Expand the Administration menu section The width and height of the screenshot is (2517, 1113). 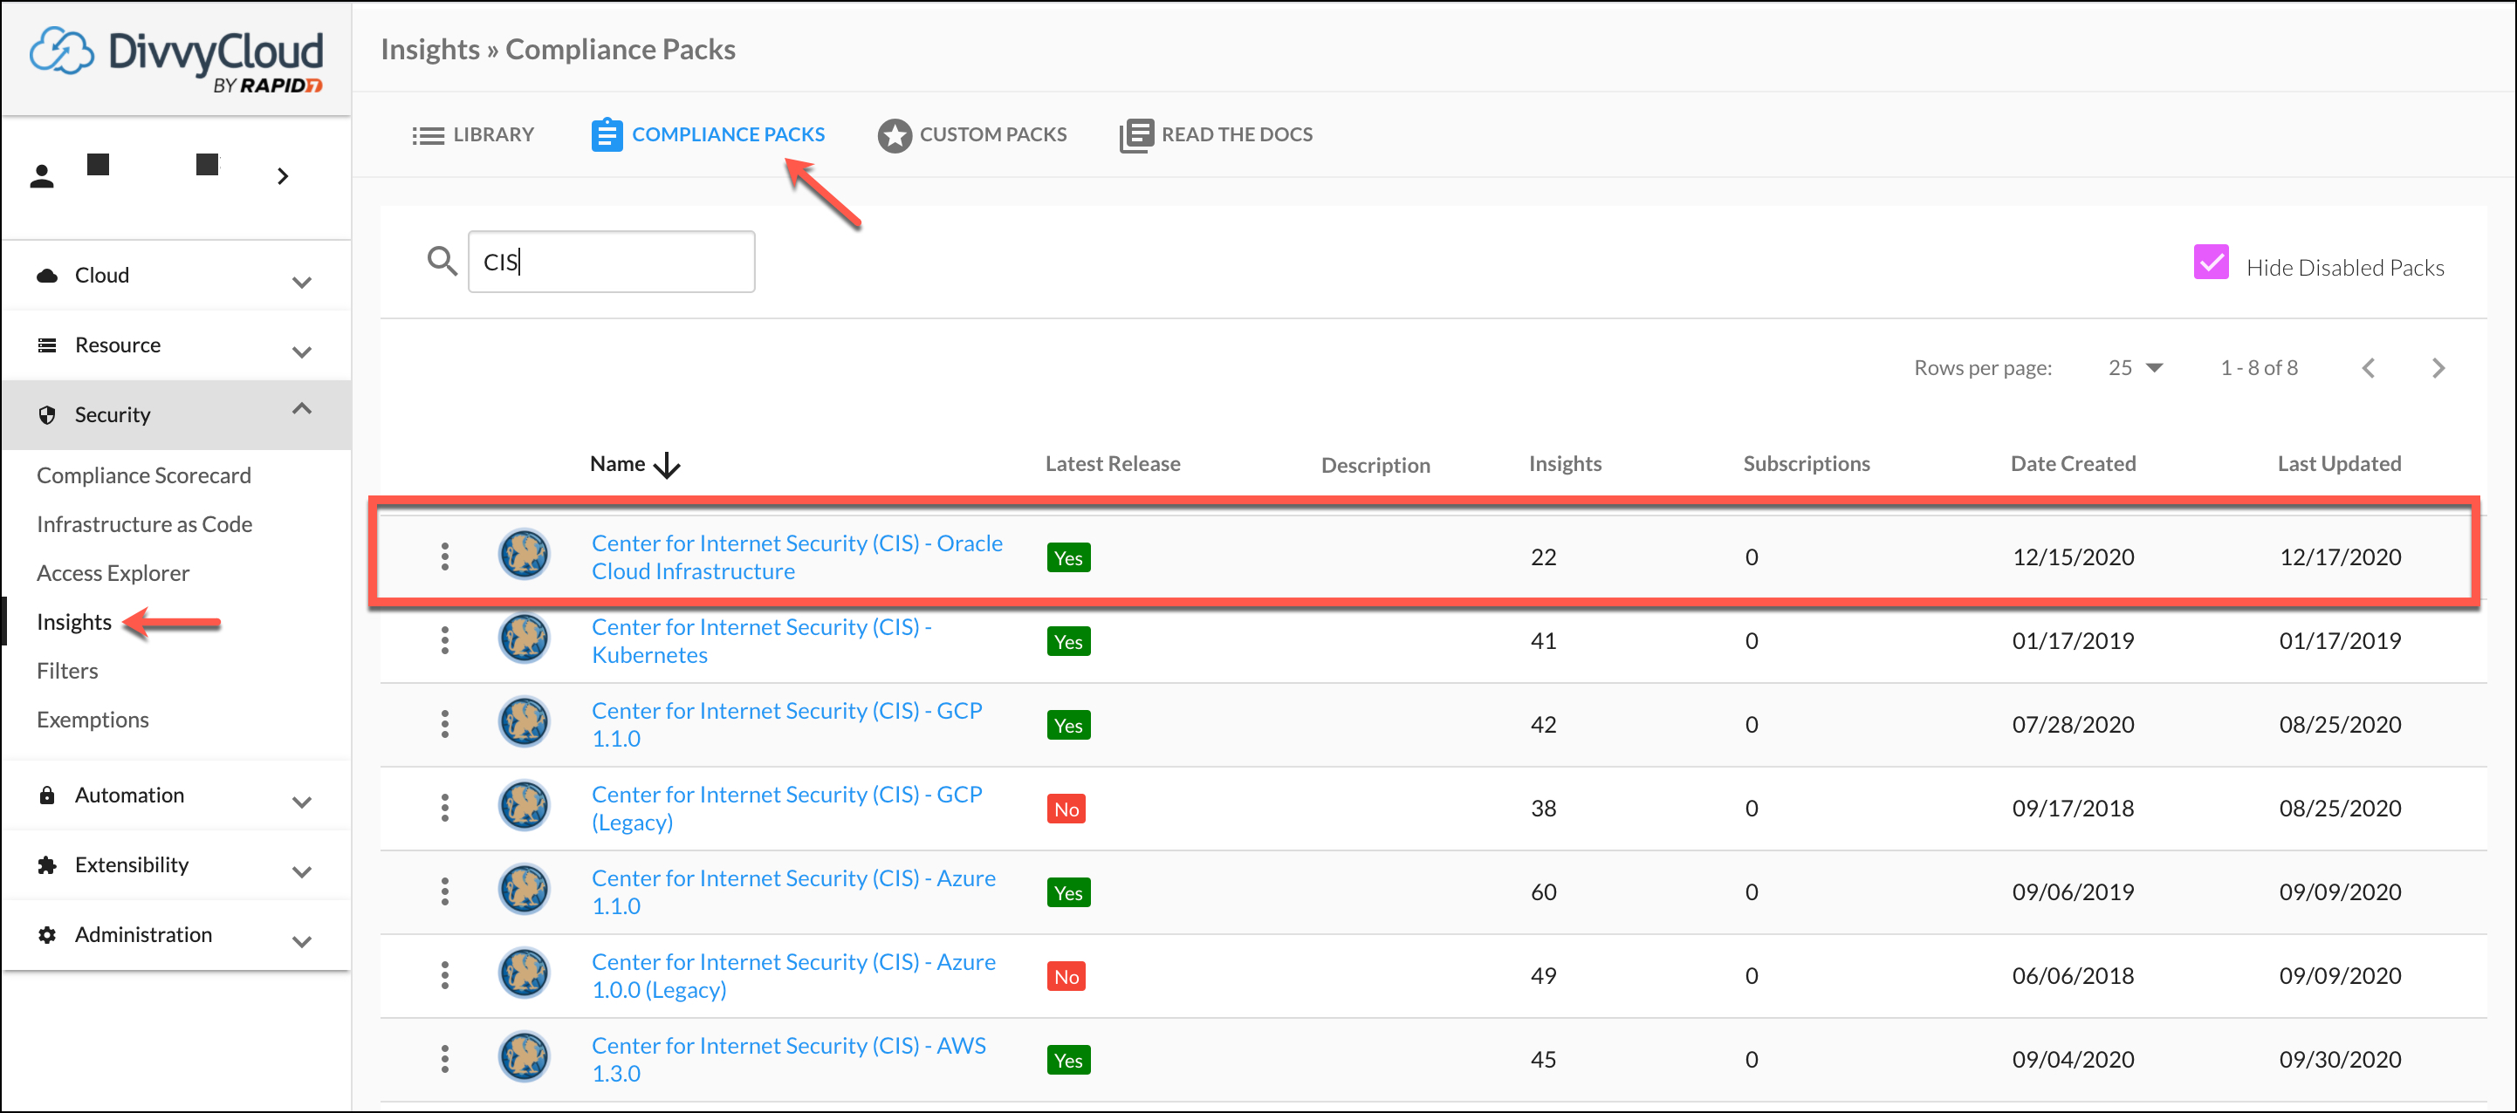[176, 935]
